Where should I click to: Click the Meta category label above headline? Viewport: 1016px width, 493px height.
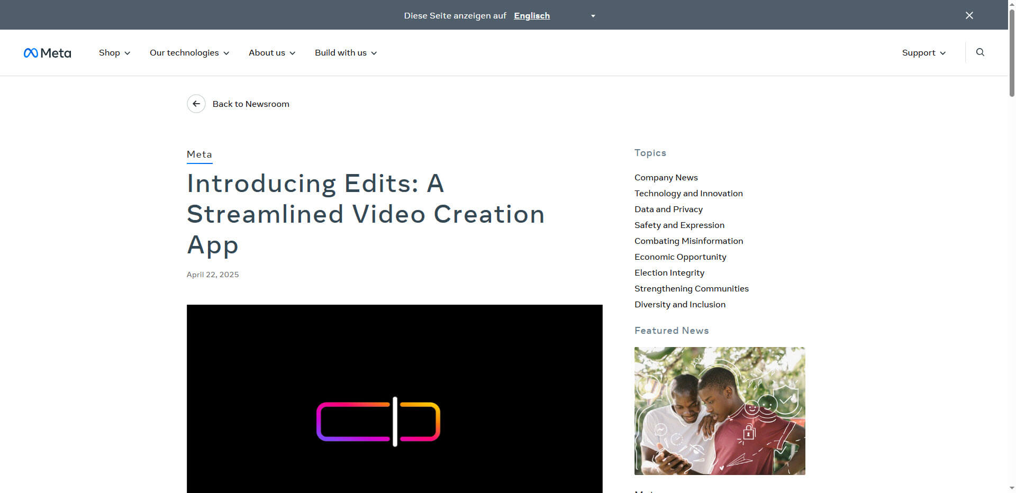point(199,154)
